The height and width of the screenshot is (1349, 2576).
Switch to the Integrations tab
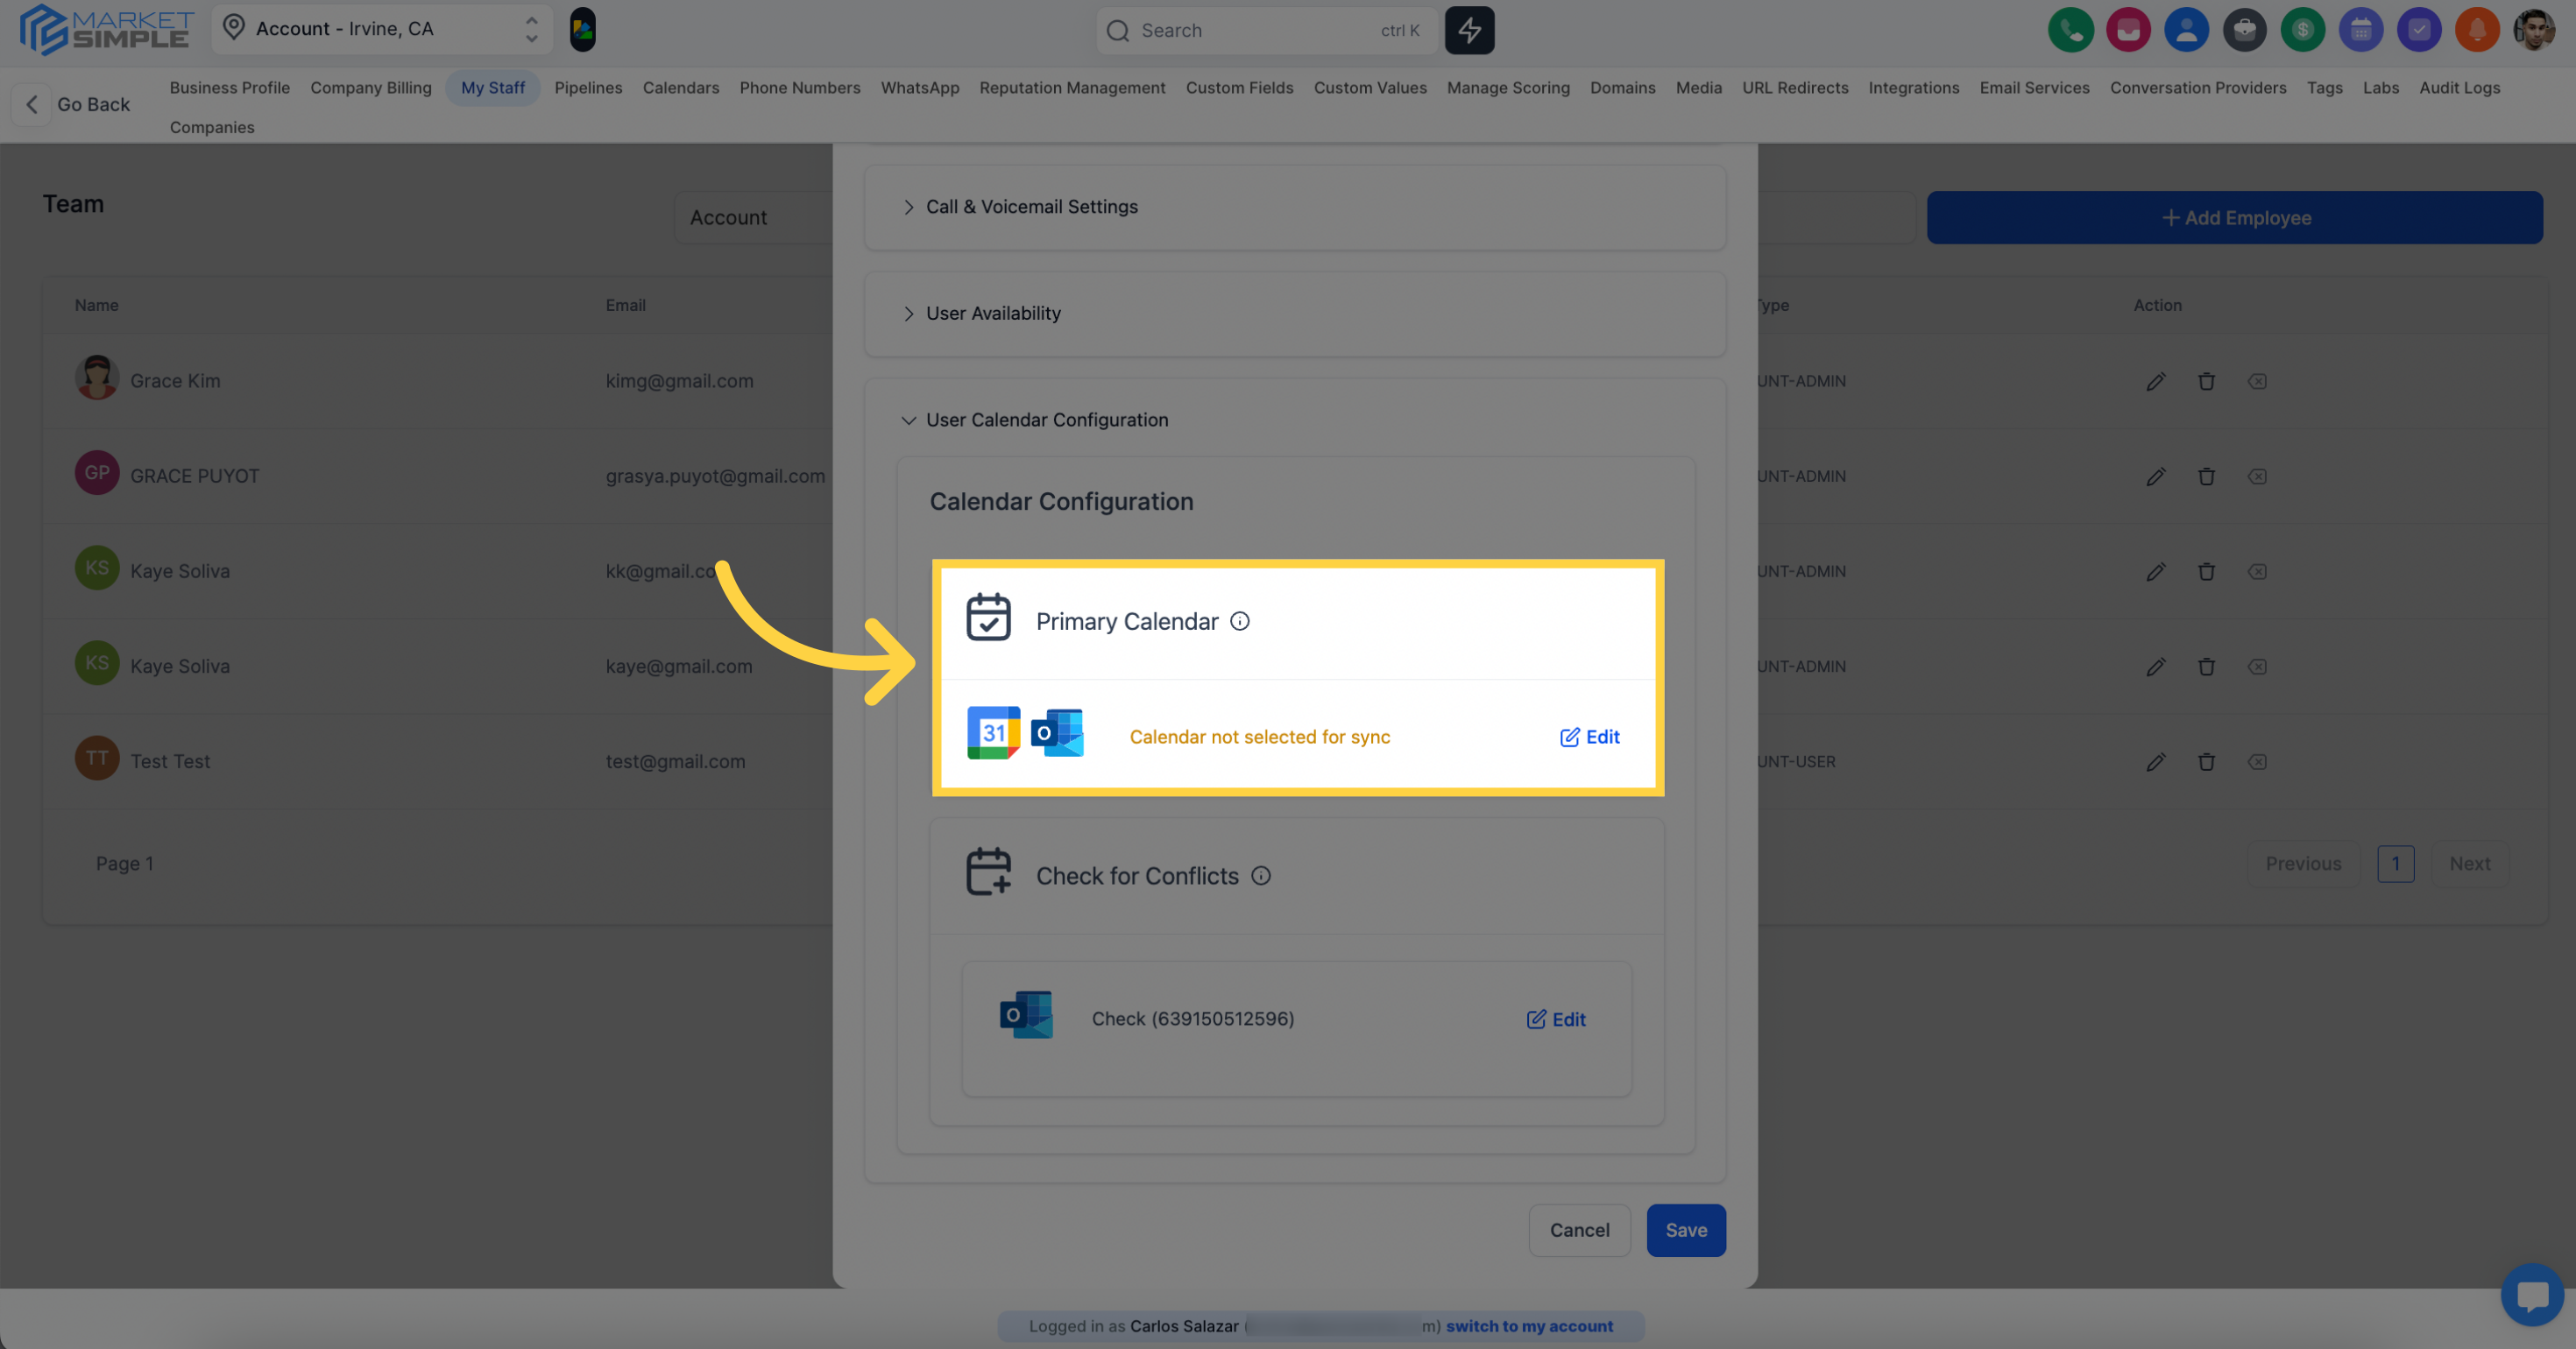[x=1913, y=88]
